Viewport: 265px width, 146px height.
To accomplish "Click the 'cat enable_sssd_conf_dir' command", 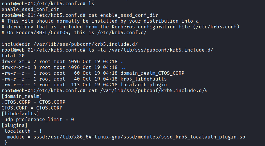I will click(123, 15).
